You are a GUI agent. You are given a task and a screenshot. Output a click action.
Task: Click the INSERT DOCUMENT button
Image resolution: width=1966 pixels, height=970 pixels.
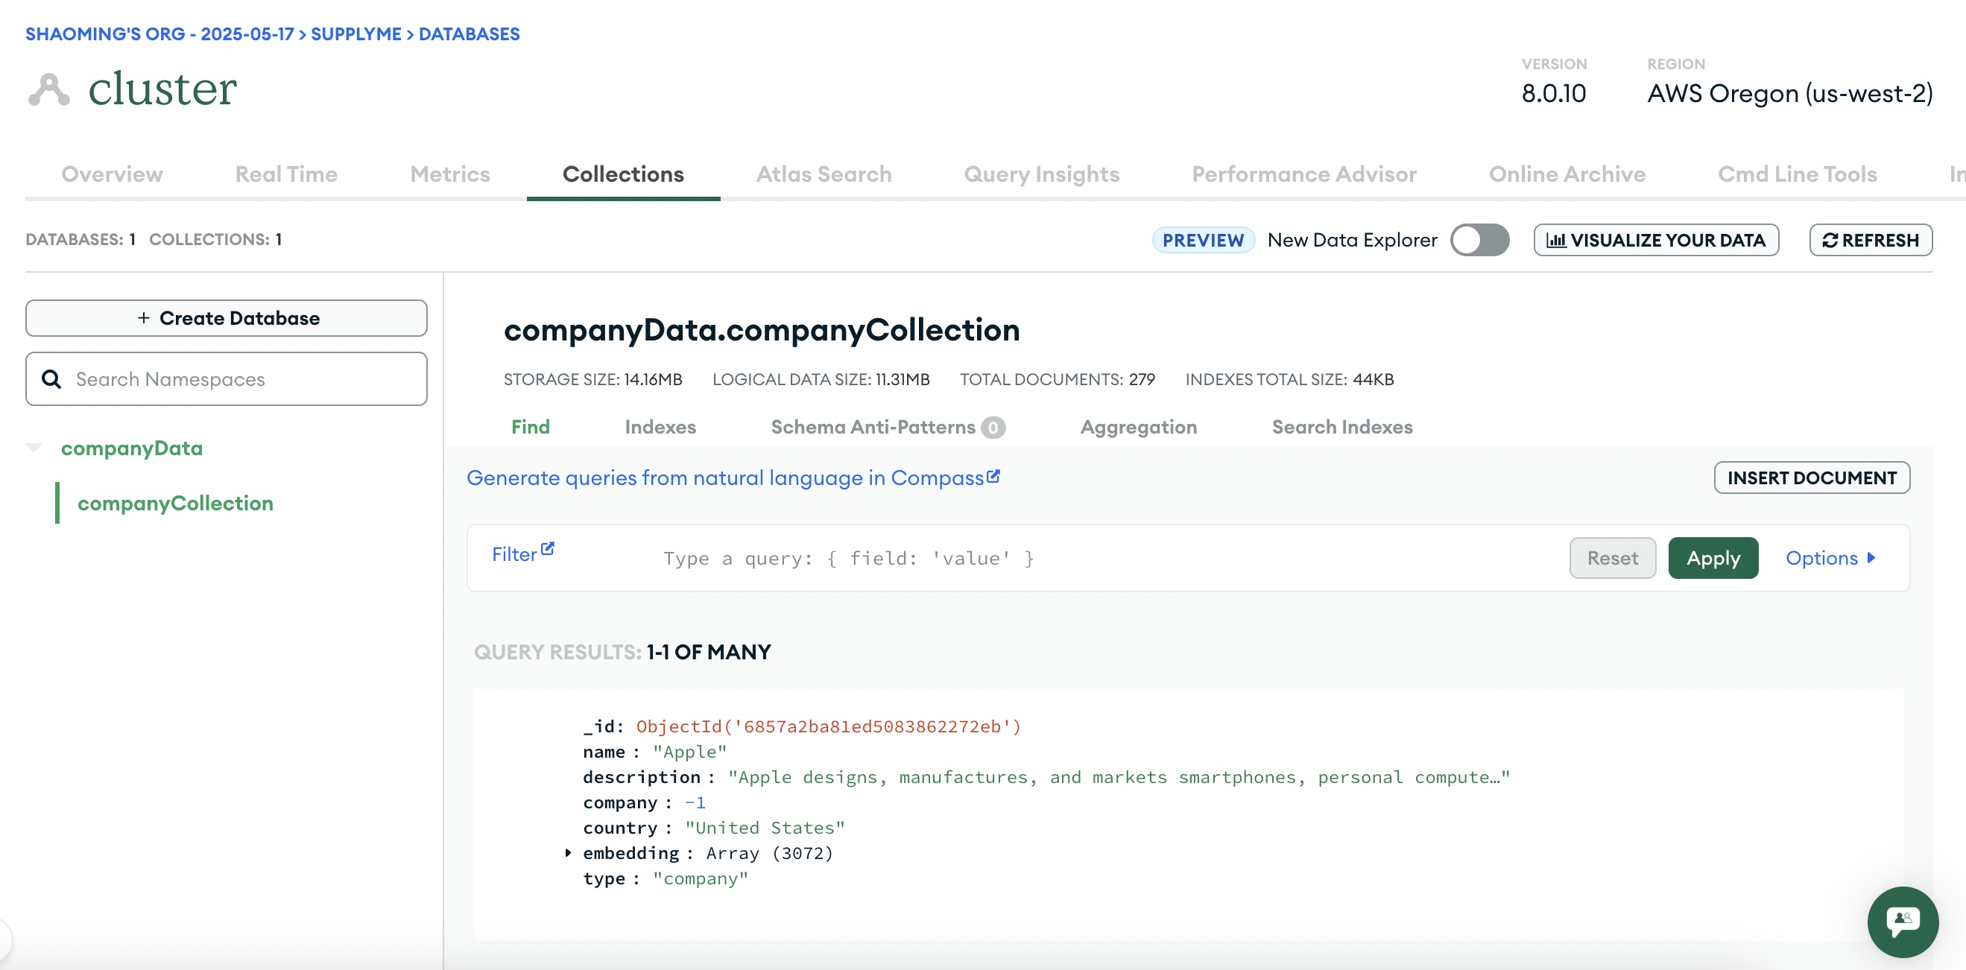[x=1811, y=478]
